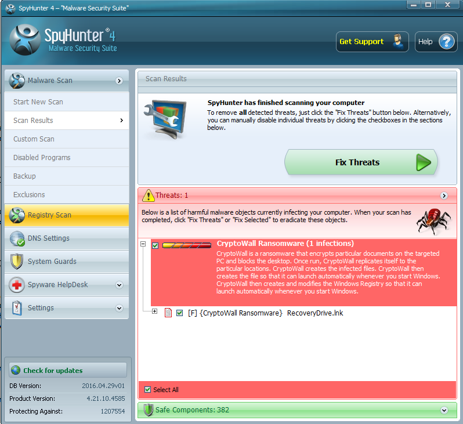Click the support agent icon in Get Support
This screenshot has width=463, height=424.
[x=398, y=42]
